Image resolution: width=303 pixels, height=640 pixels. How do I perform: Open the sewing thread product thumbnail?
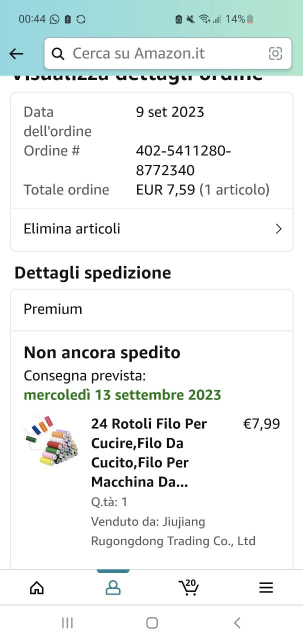tap(51, 440)
